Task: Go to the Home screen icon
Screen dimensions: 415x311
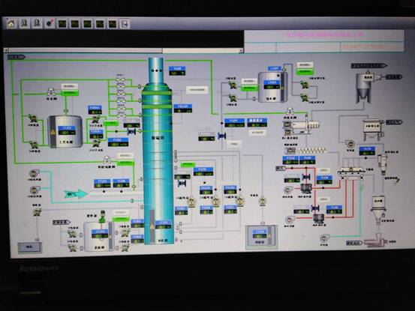Action: (11, 23)
